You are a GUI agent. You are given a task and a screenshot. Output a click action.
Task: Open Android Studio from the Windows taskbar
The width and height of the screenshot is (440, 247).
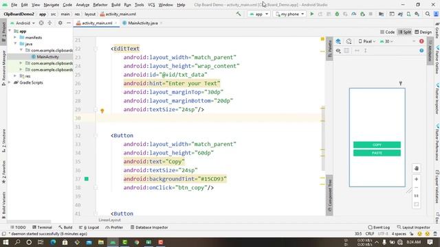point(113,242)
